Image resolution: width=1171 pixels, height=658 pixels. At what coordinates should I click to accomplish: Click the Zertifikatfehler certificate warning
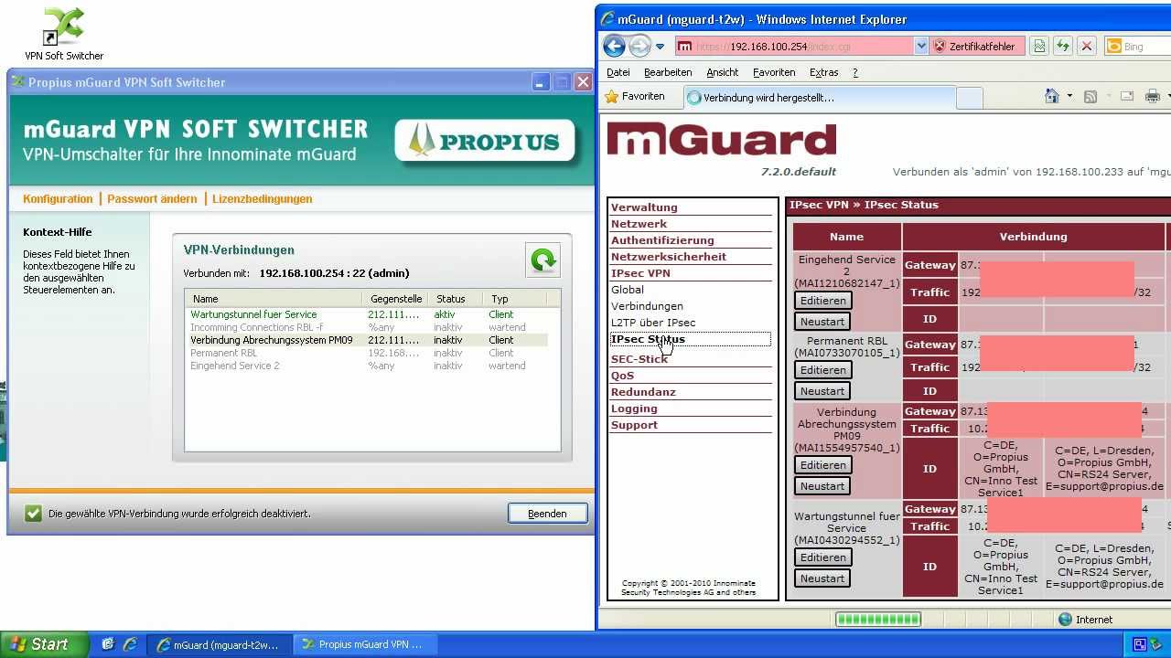(x=974, y=47)
